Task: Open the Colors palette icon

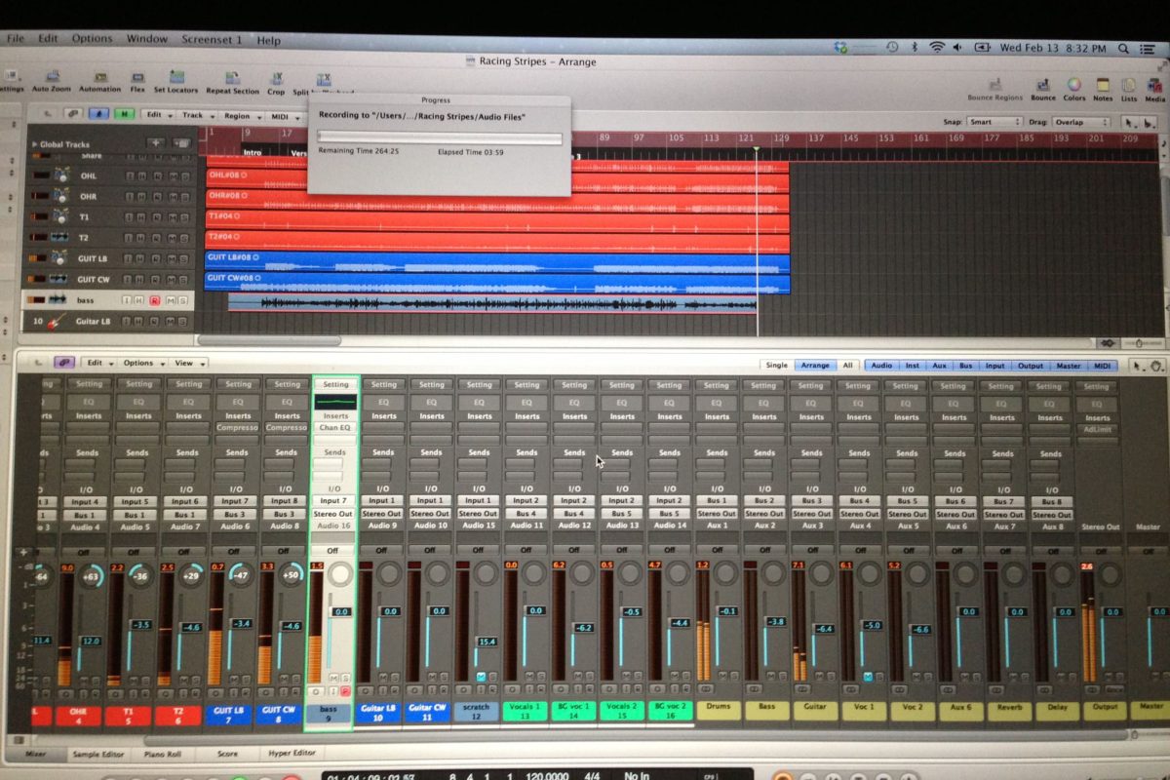Action: pyautogui.click(x=1073, y=85)
